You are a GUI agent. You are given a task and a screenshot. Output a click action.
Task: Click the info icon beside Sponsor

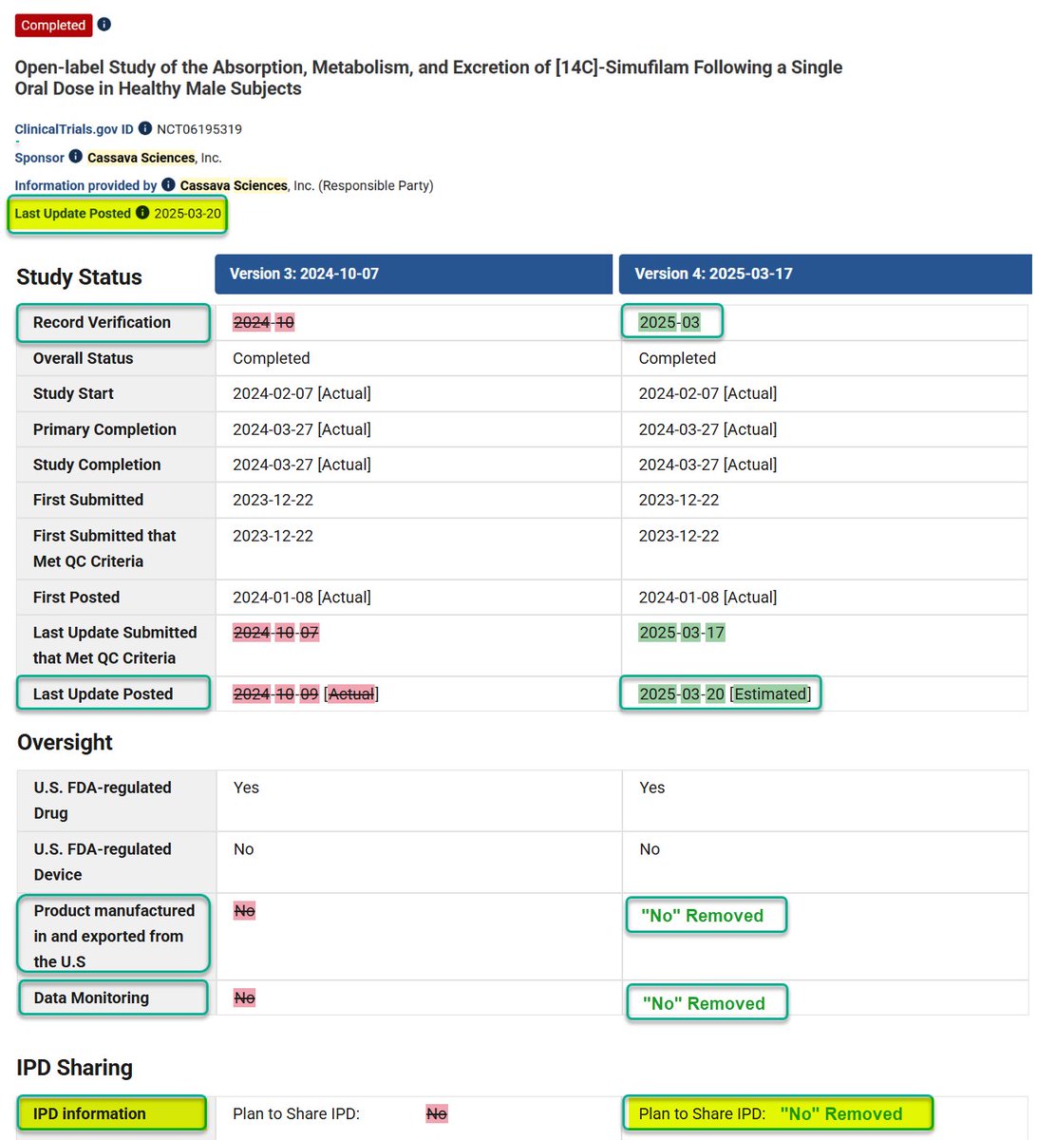[x=76, y=157]
